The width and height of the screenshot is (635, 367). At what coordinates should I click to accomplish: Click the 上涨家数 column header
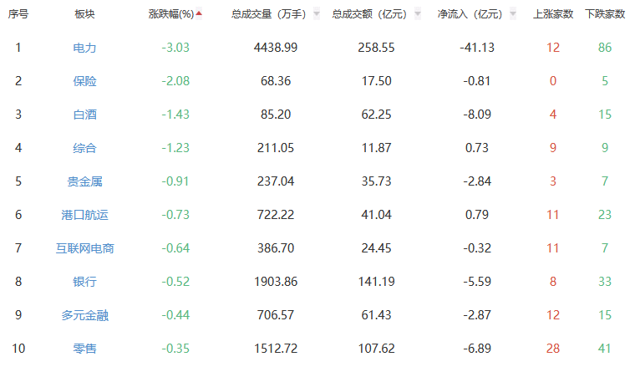coord(553,14)
